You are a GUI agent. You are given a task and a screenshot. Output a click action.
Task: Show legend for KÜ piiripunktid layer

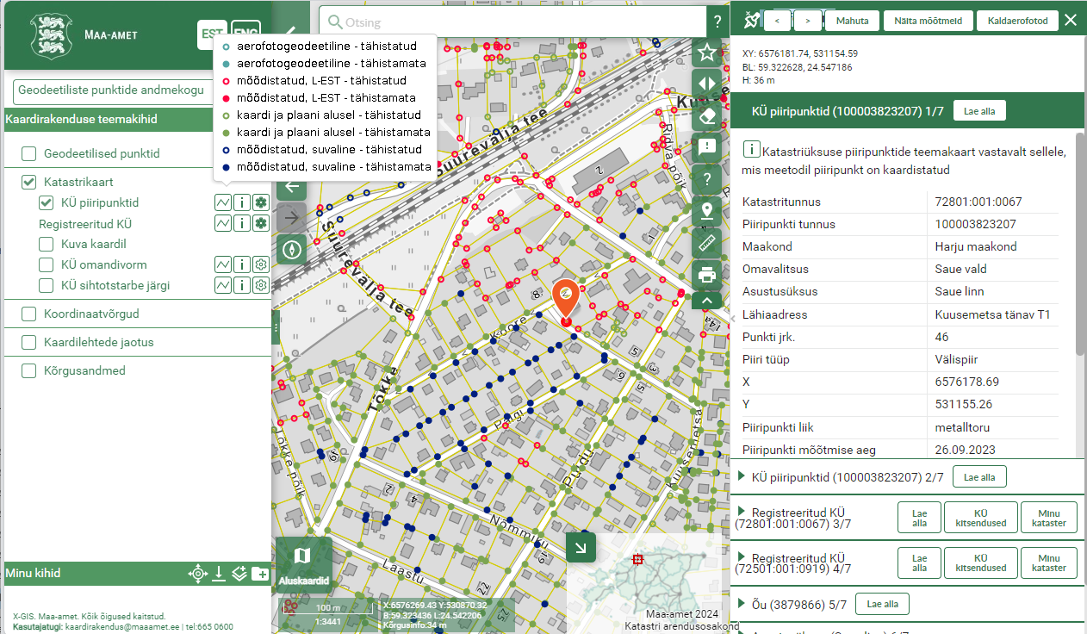tap(222, 202)
